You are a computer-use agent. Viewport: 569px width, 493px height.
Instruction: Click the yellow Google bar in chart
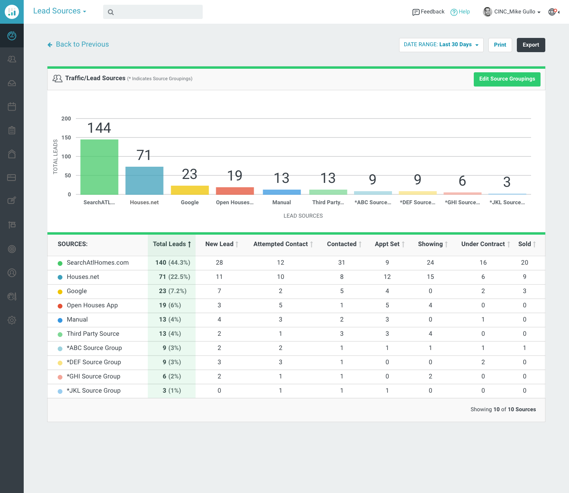tap(190, 190)
